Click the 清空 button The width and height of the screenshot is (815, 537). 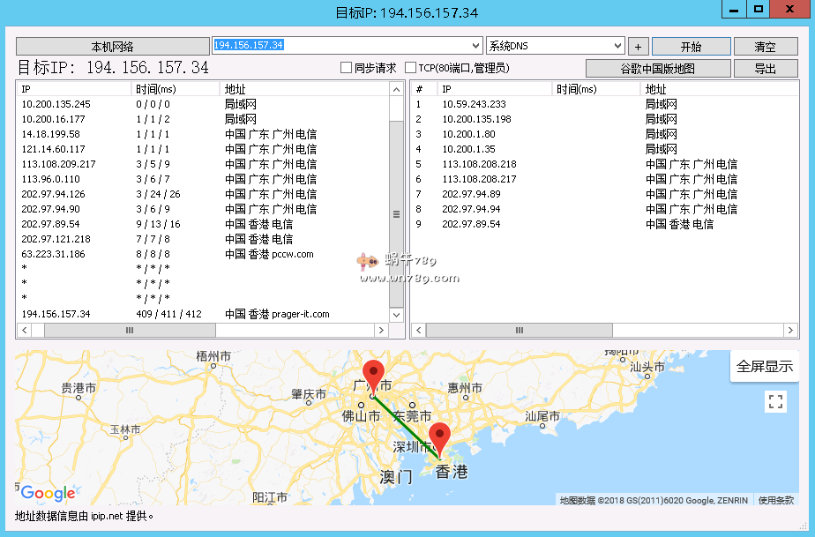pos(765,47)
